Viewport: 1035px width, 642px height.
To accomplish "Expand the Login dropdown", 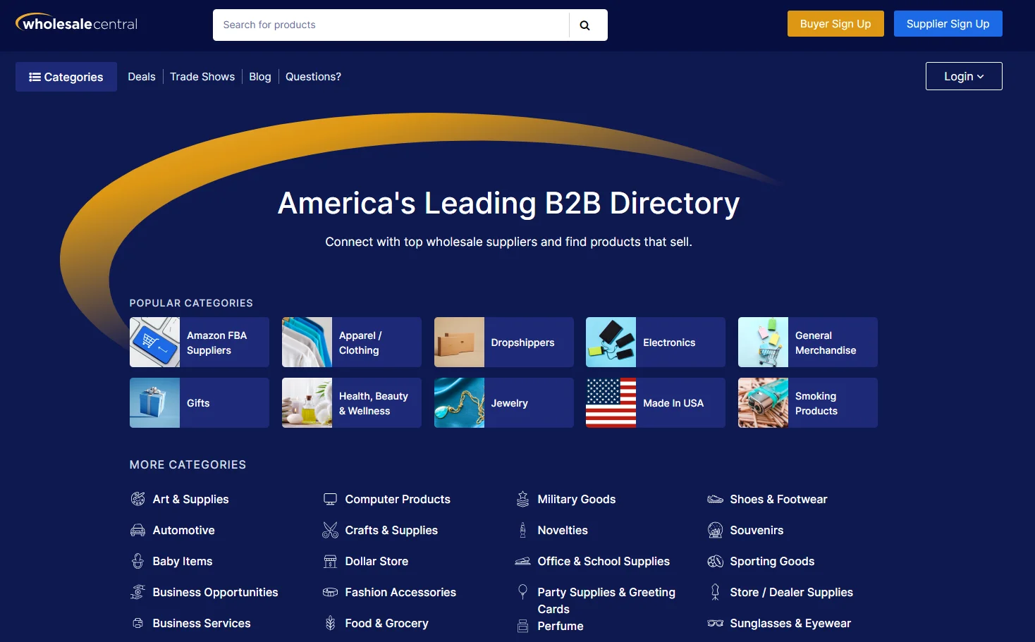I will [963, 76].
